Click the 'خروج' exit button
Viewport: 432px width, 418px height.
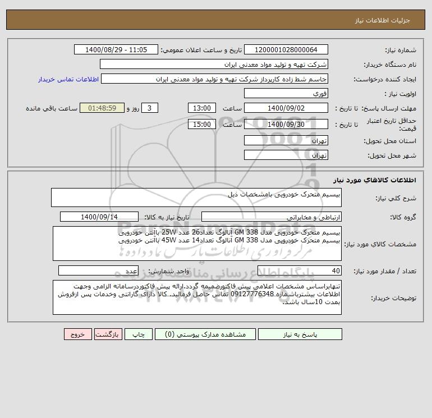(x=77, y=334)
